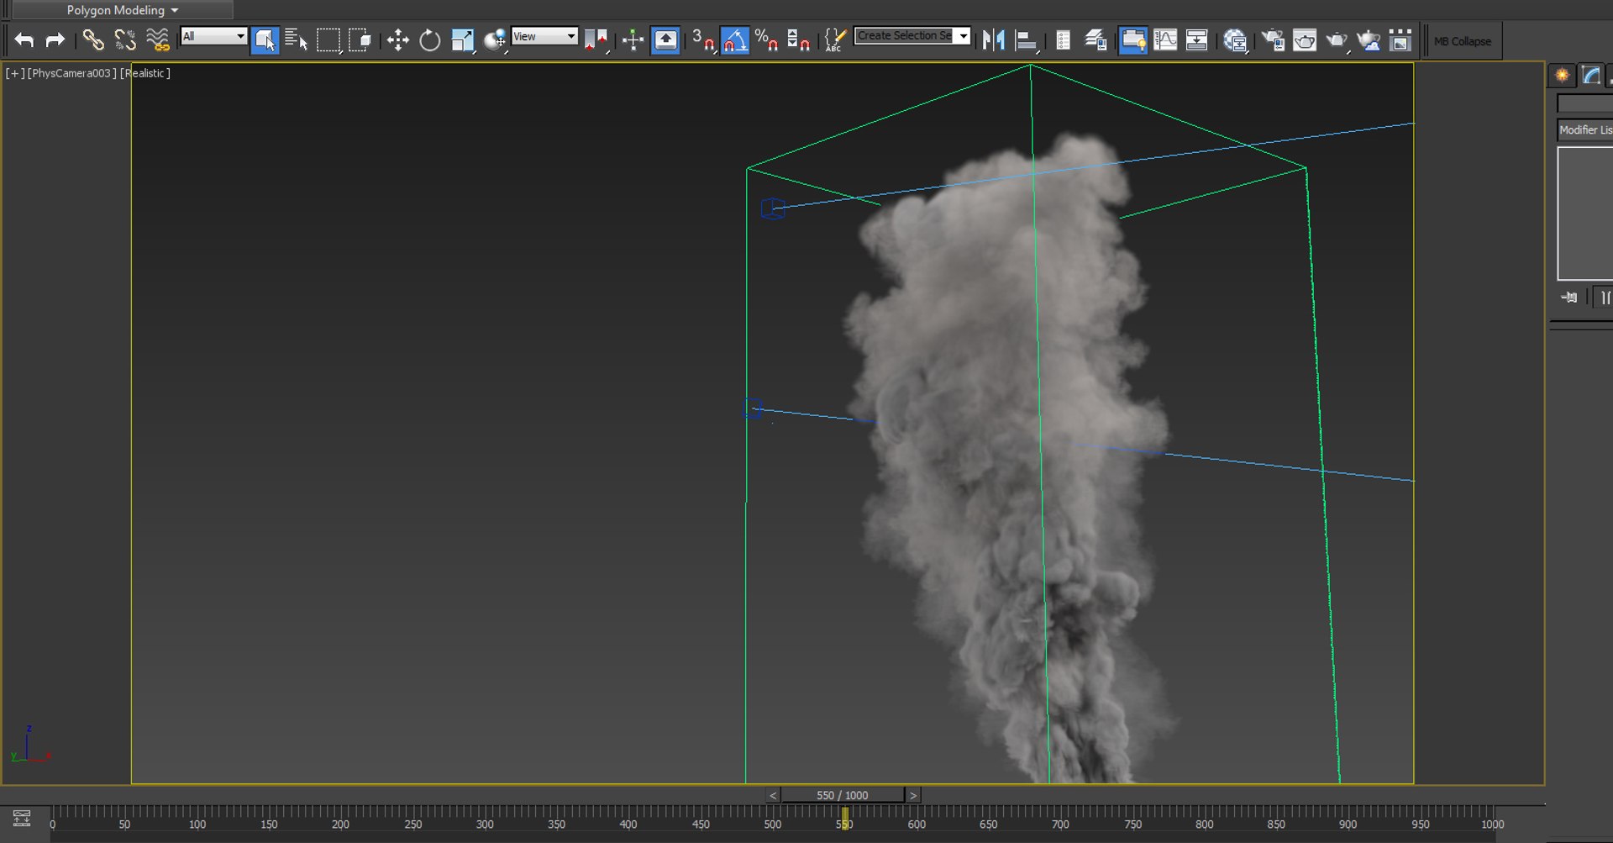The height and width of the screenshot is (843, 1613).
Task: Open Schematic View
Action: [x=1197, y=40]
